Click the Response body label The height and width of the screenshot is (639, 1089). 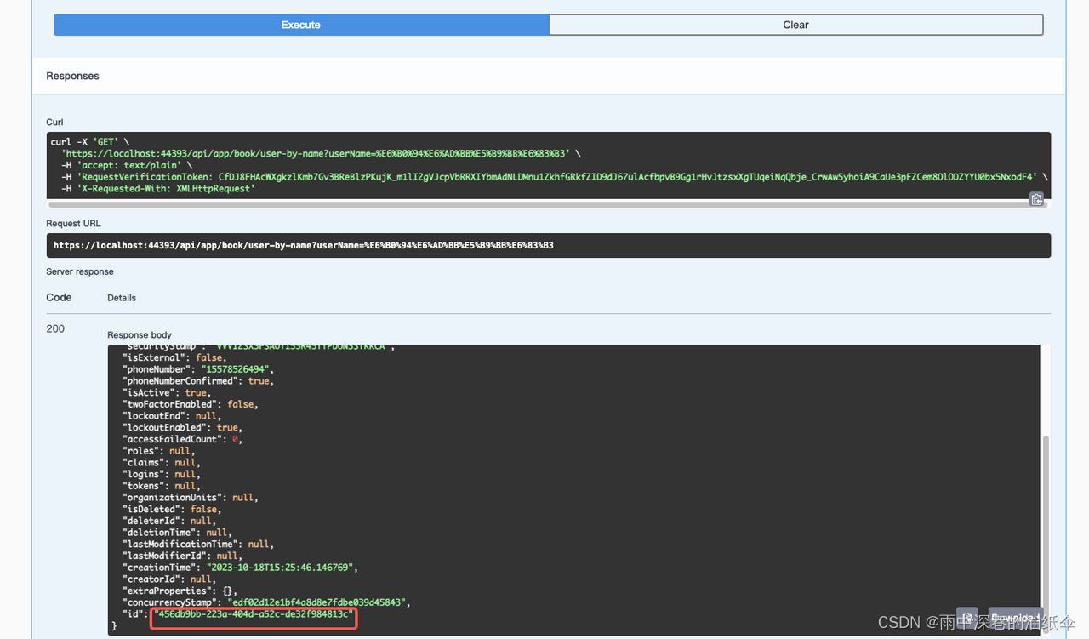140,335
